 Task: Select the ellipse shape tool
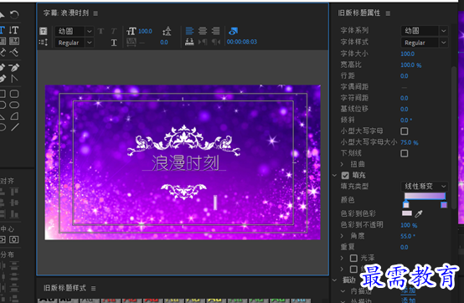pyautogui.click(x=14, y=105)
